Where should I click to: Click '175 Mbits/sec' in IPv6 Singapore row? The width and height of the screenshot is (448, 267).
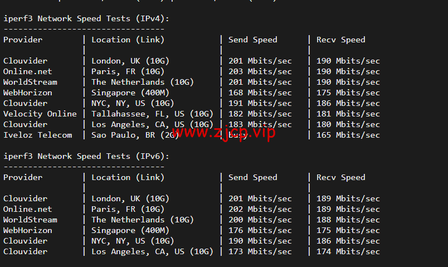pyautogui.click(x=348, y=230)
